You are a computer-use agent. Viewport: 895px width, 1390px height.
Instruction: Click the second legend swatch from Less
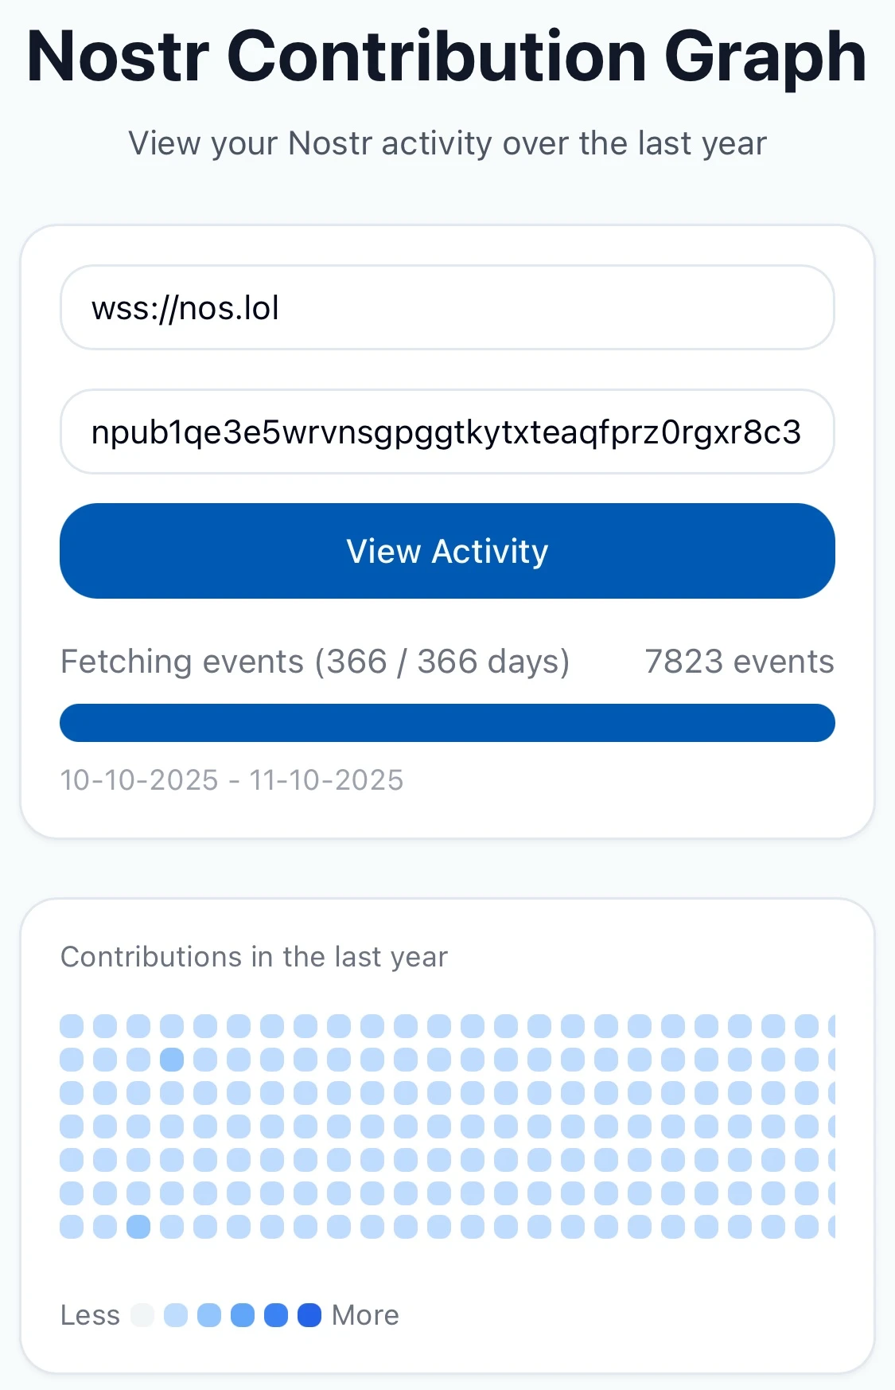click(x=176, y=1315)
